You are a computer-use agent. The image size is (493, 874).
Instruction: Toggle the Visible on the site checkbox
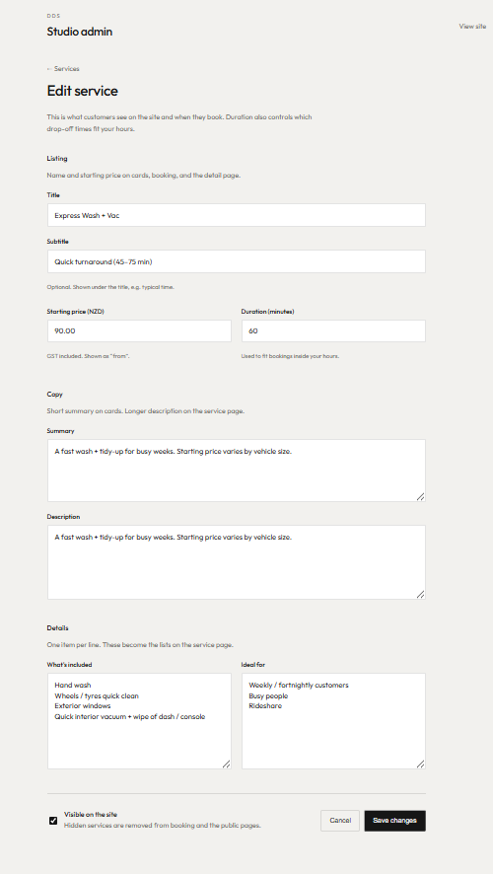coord(53,821)
